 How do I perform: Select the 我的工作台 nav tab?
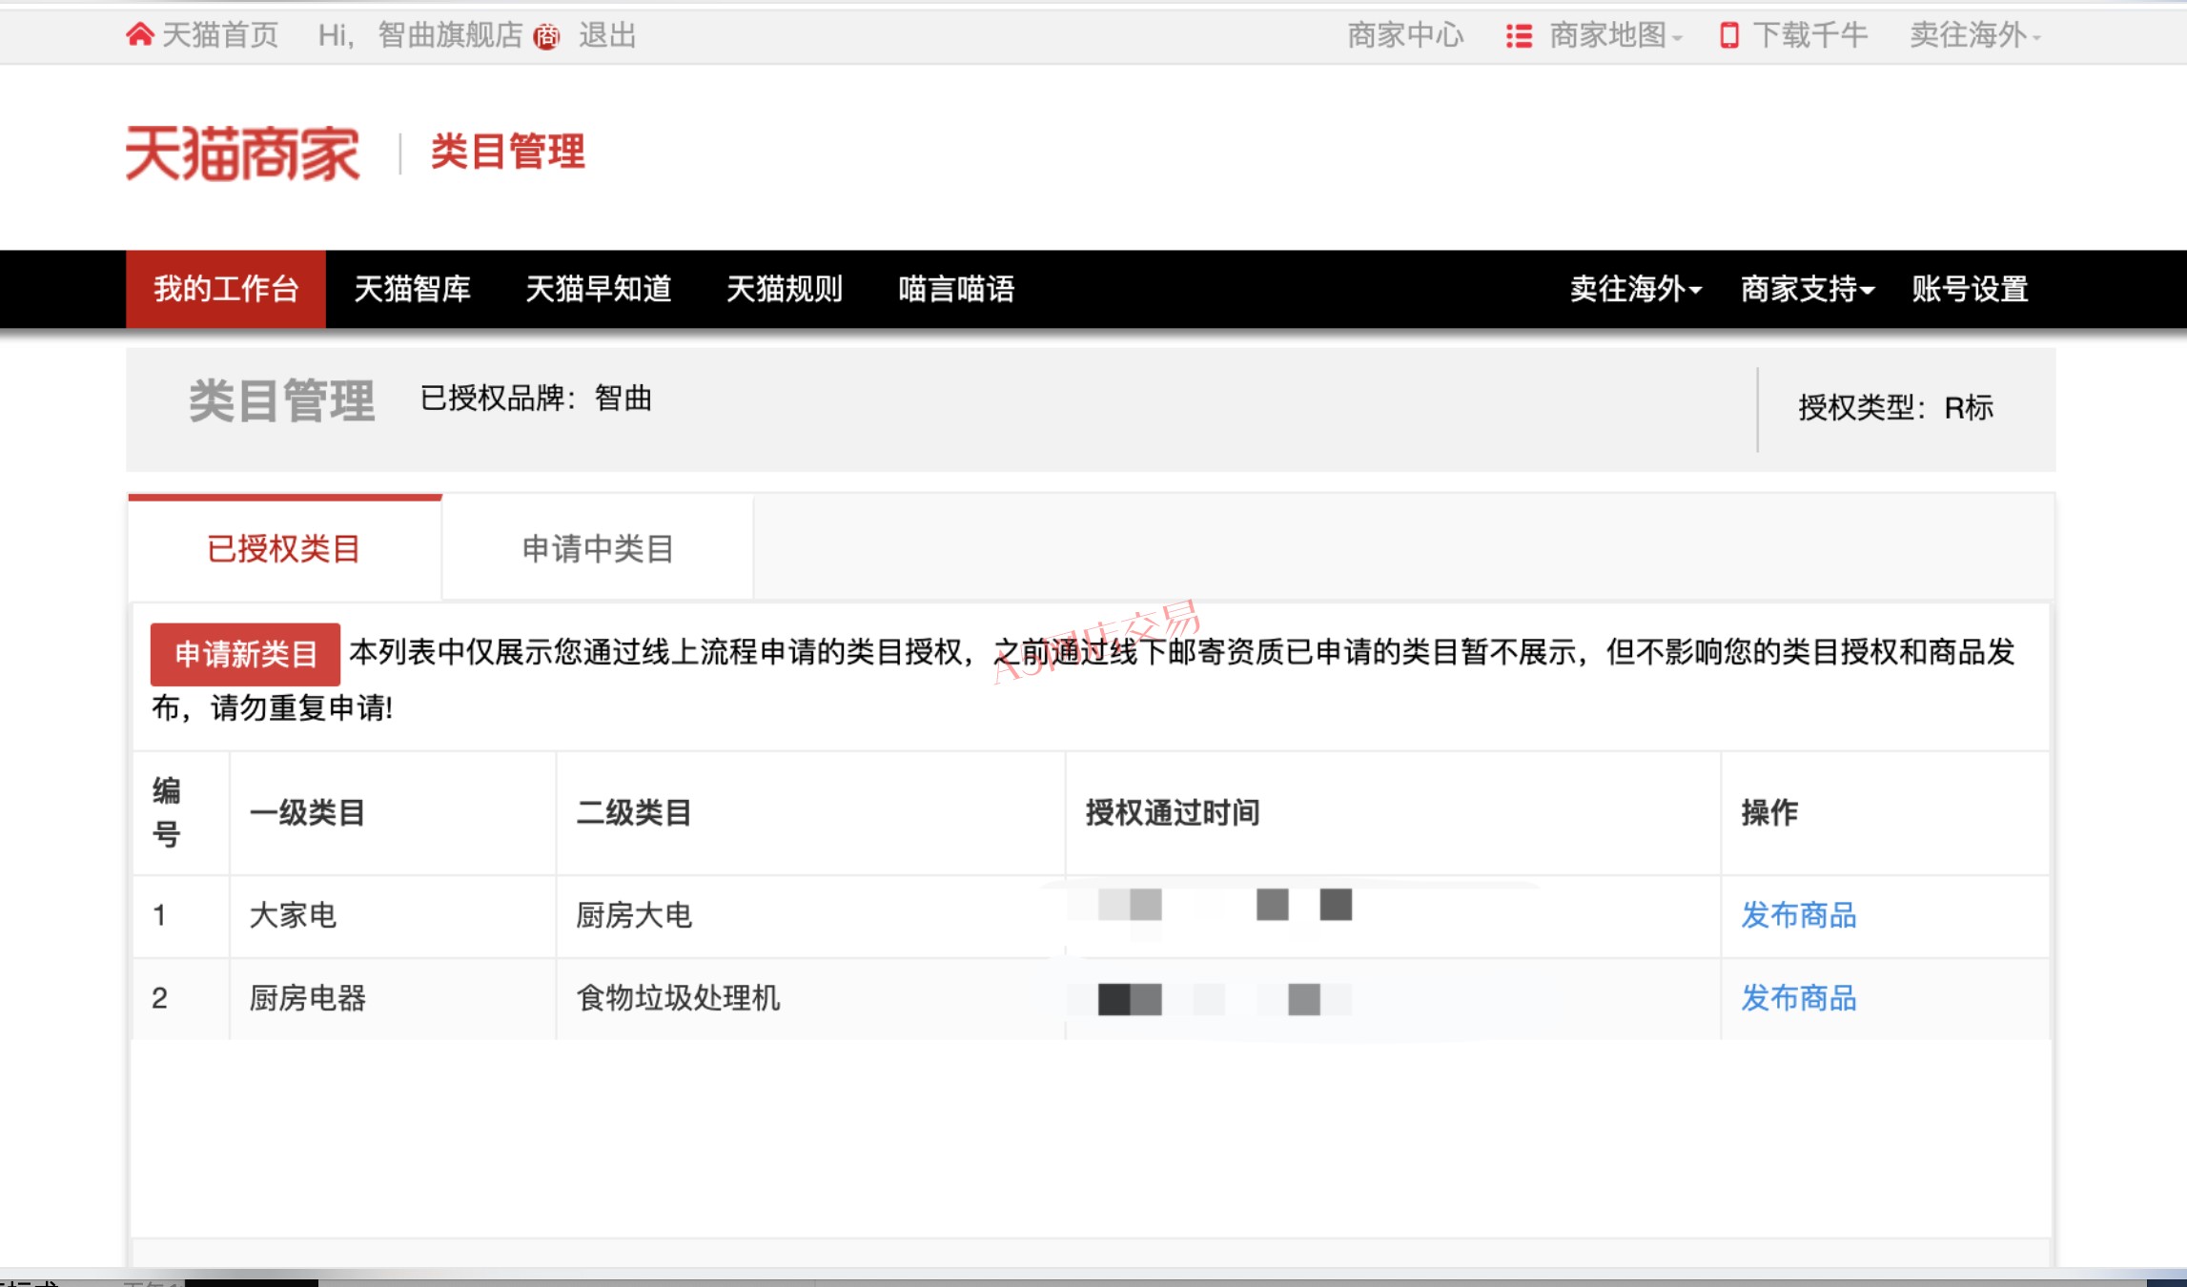[226, 289]
